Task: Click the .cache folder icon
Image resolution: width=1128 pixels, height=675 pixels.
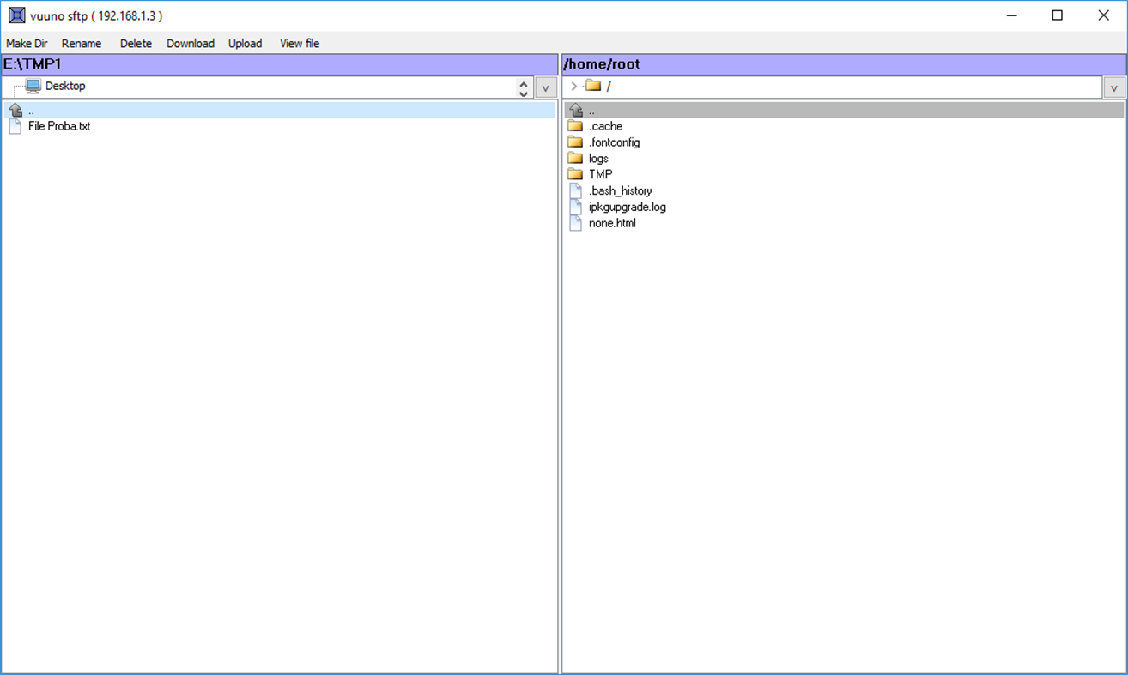Action: tap(575, 126)
